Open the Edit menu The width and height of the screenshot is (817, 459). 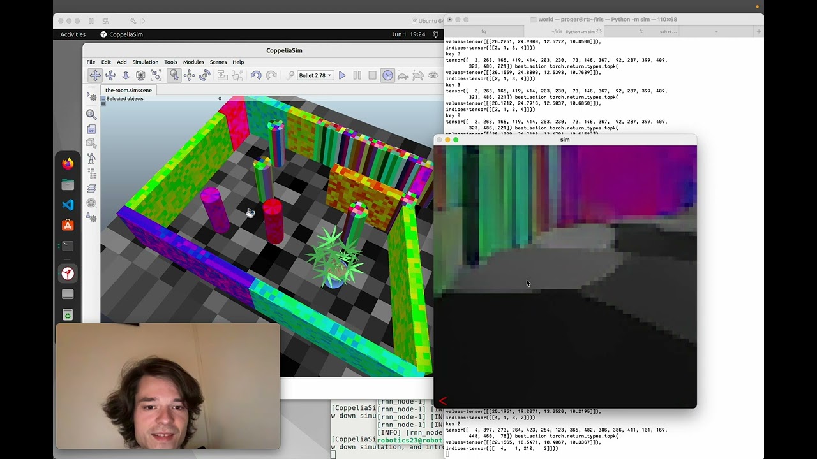[x=106, y=62]
